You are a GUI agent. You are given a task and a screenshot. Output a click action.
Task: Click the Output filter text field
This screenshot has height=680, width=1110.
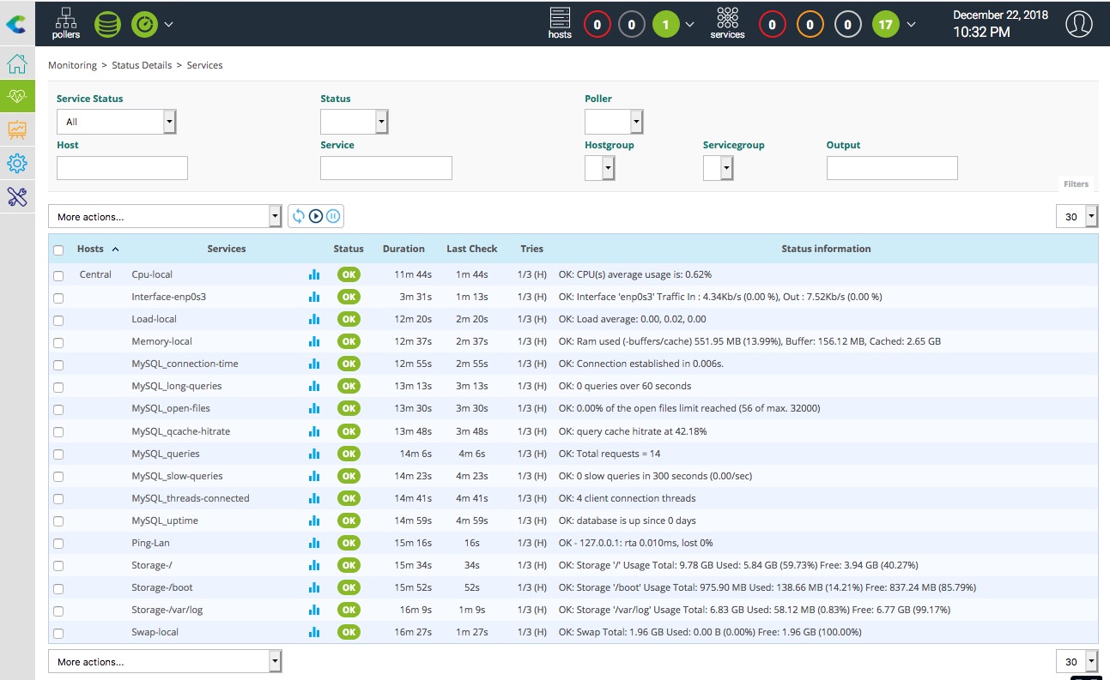click(x=891, y=168)
